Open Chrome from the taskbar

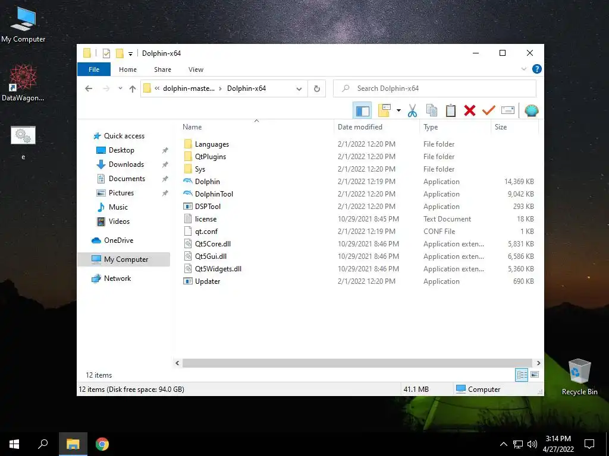[102, 444]
